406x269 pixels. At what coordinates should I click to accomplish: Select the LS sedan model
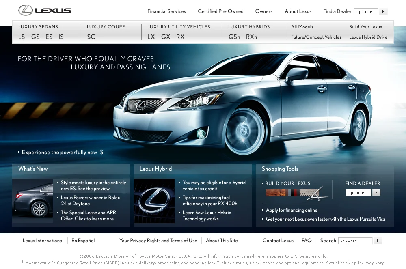click(x=22, y=37)
